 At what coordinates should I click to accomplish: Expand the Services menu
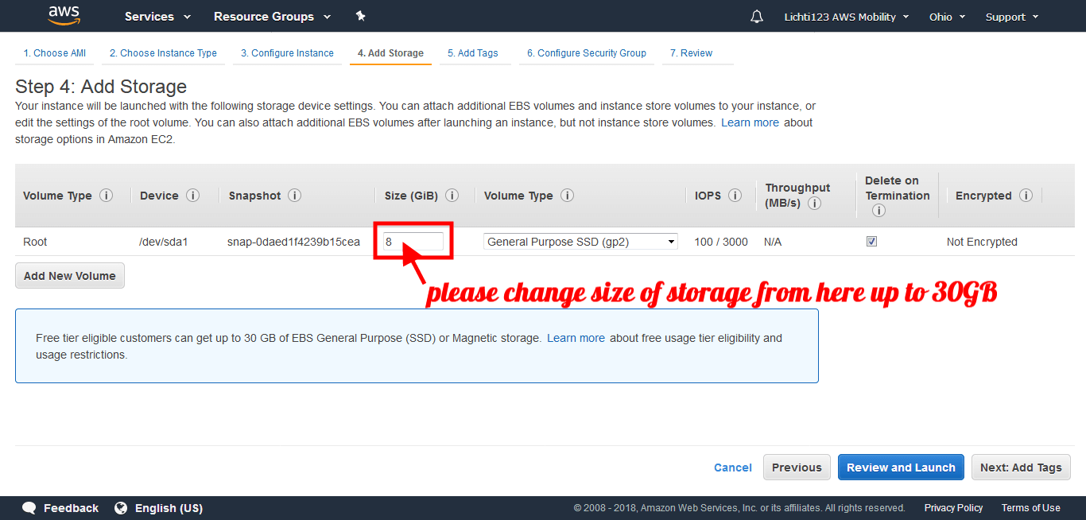157,17
